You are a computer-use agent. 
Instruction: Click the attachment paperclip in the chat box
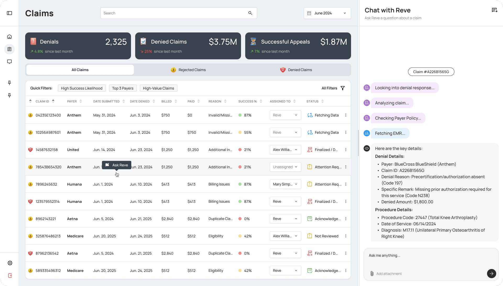pos(372,273)
